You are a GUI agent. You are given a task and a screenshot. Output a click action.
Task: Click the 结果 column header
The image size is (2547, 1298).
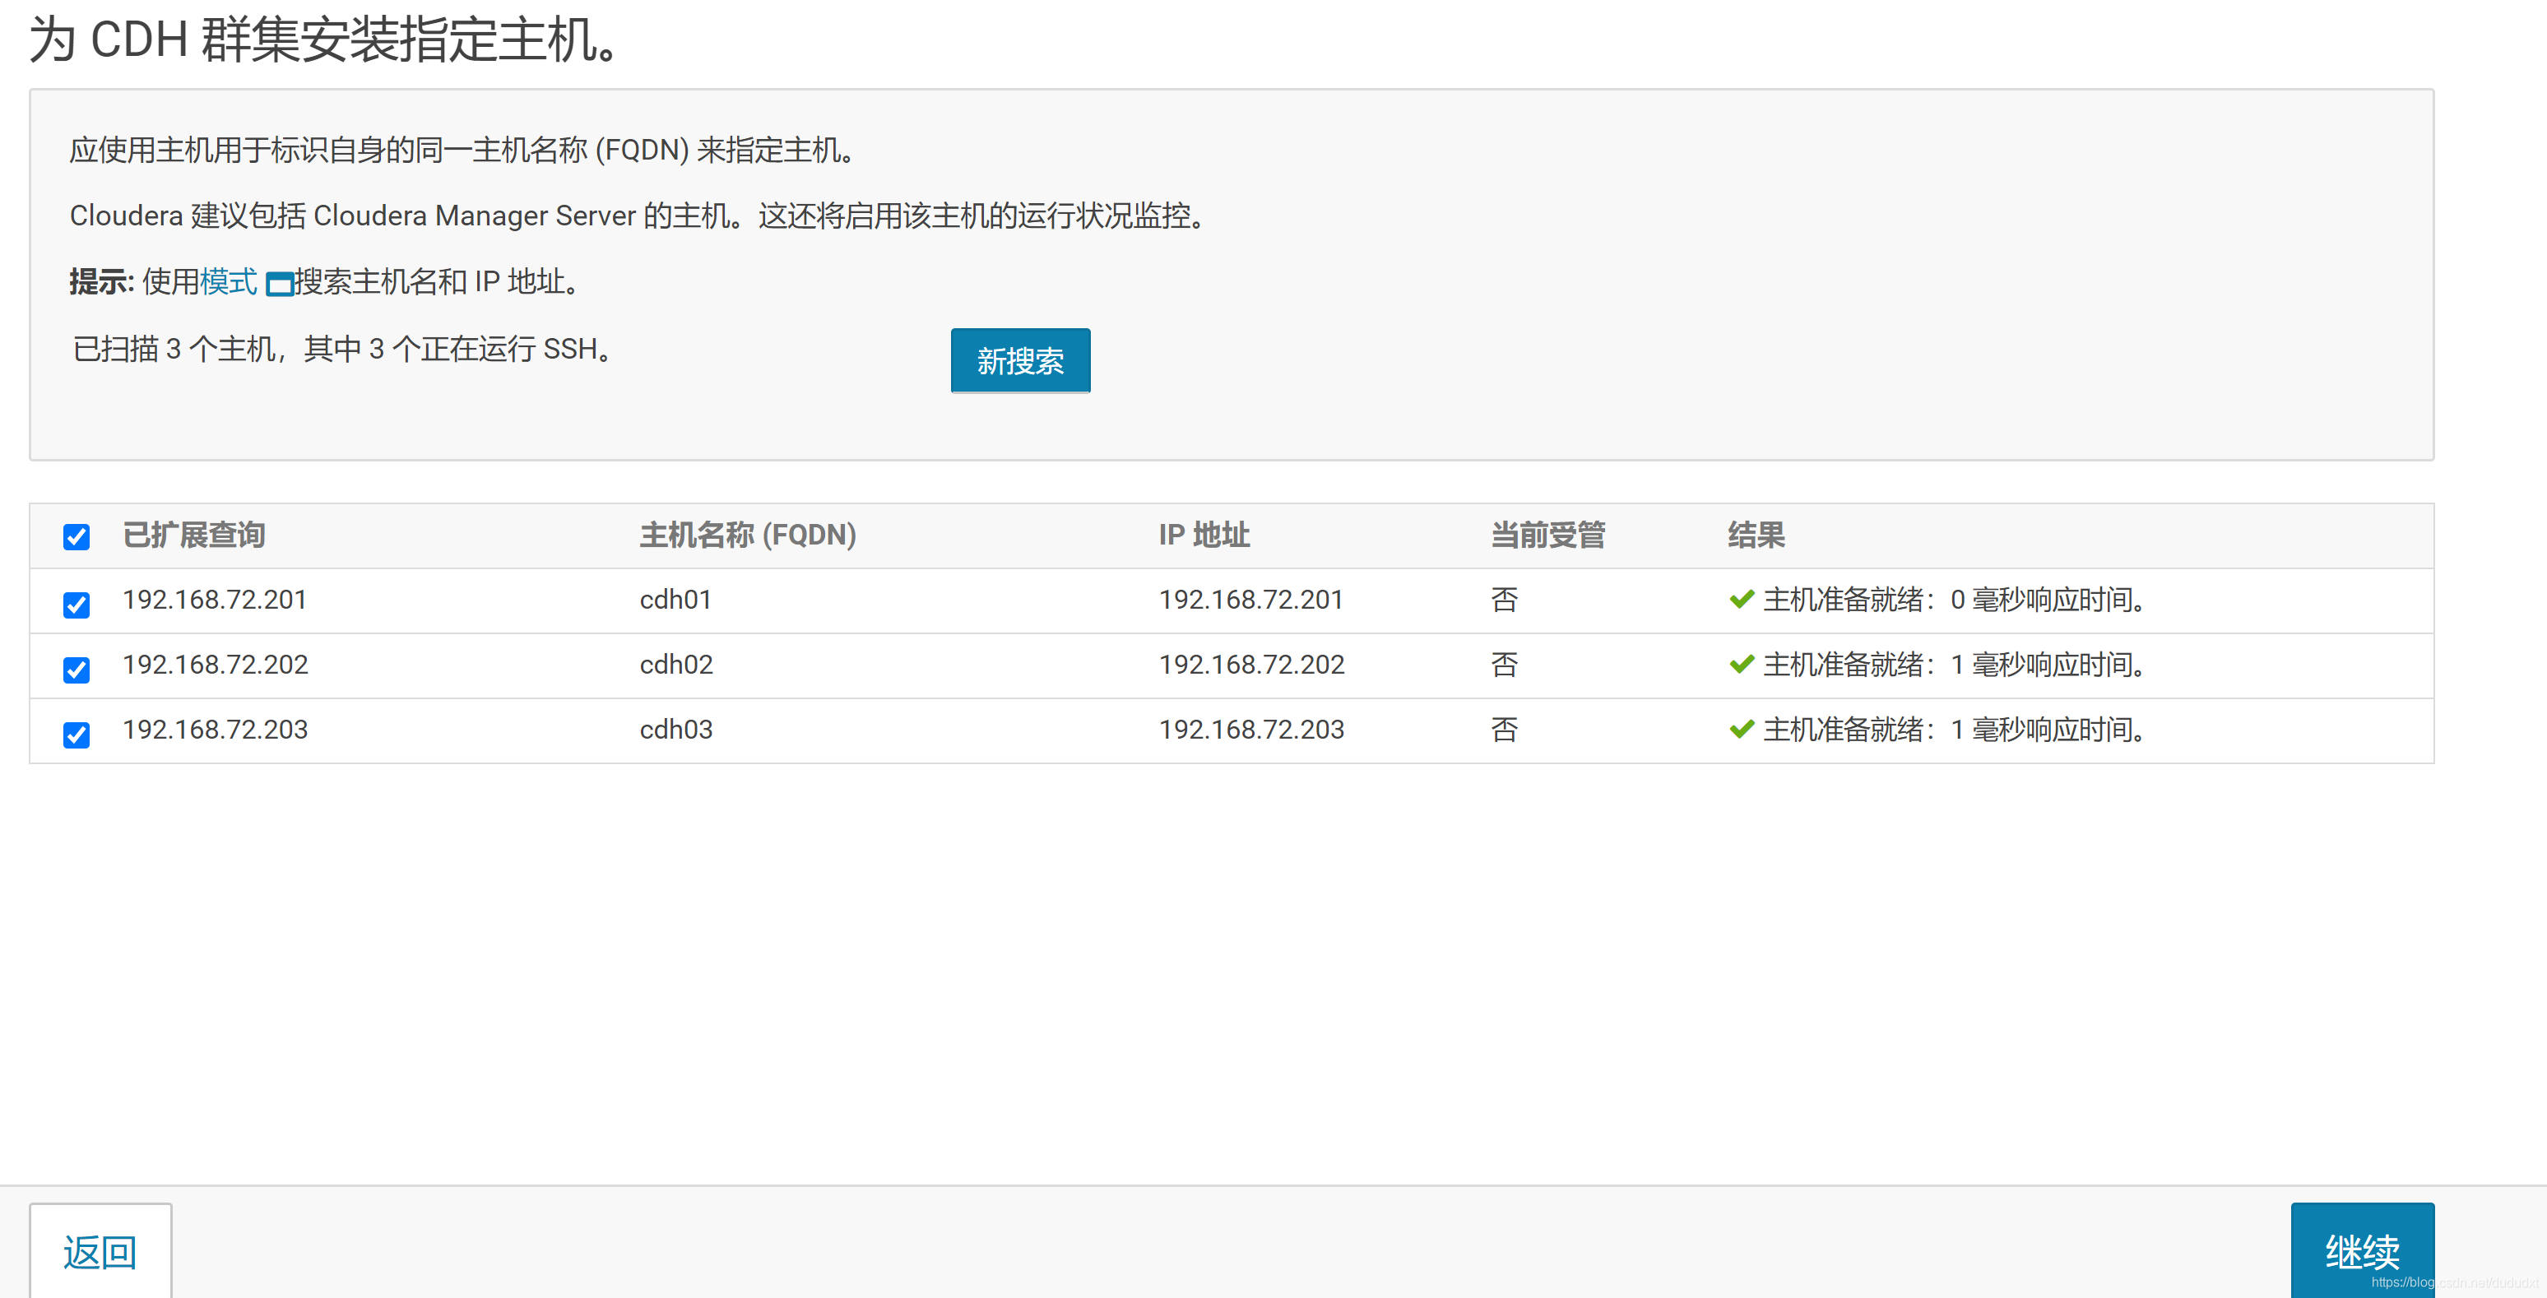click(x=1755, y=535)
